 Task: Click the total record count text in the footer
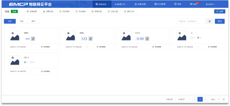point(169,99)
